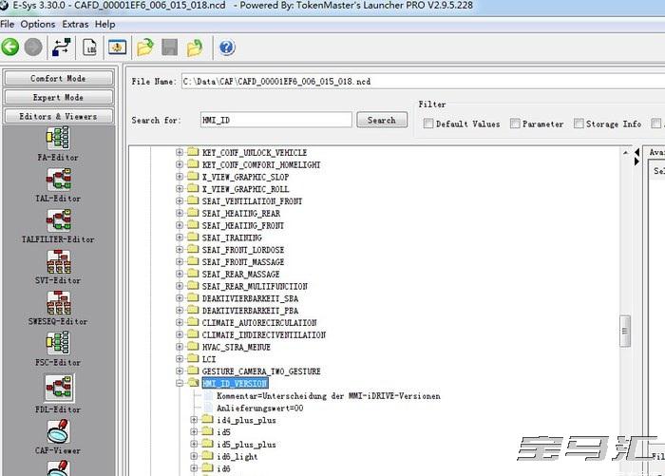The width and height of the screenshot is (665, 476).
Task: Open the CAF-Viewer
Action: tap(58, 437)
